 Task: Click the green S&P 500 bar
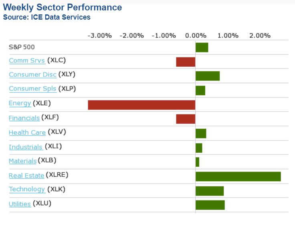point(202,47)
